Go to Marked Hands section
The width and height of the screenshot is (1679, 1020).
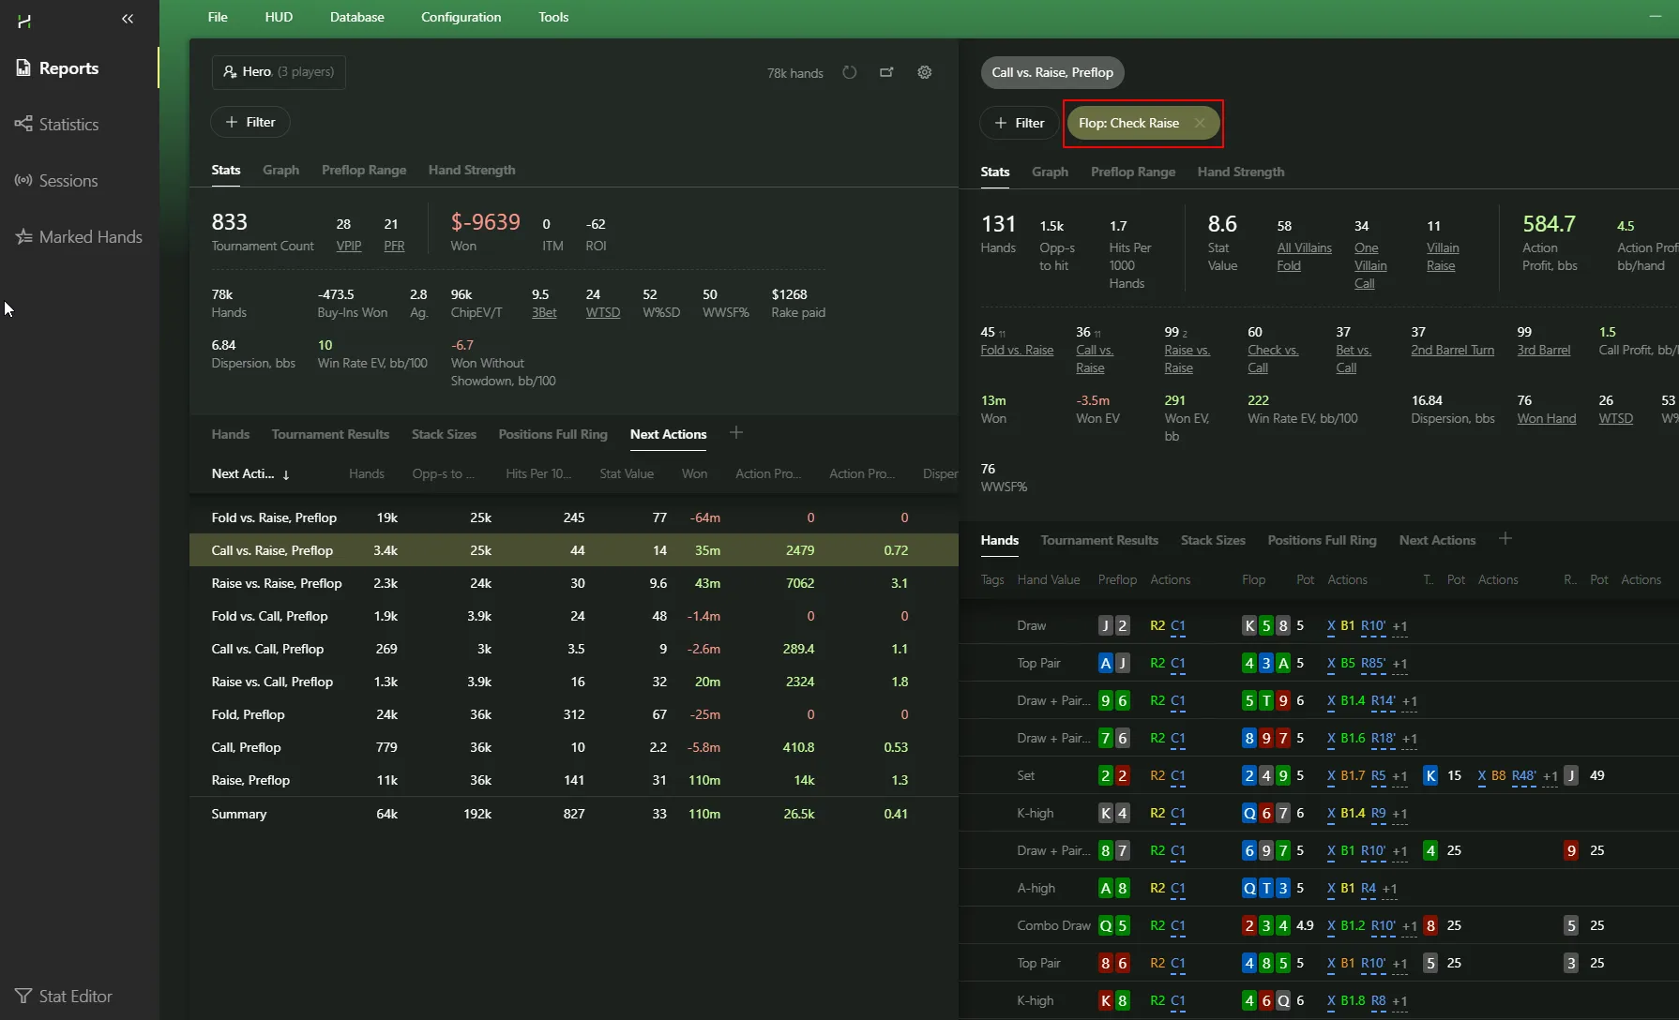point(90,236)
